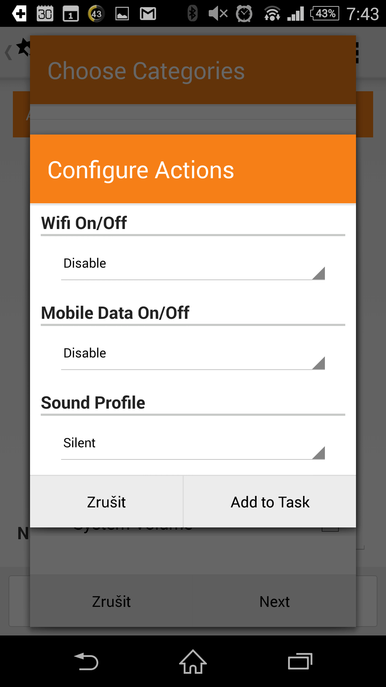Tap the Android back navigation button
Viewport: 386px width, 687px height.
pyautogui.click(x=86, y=661)
